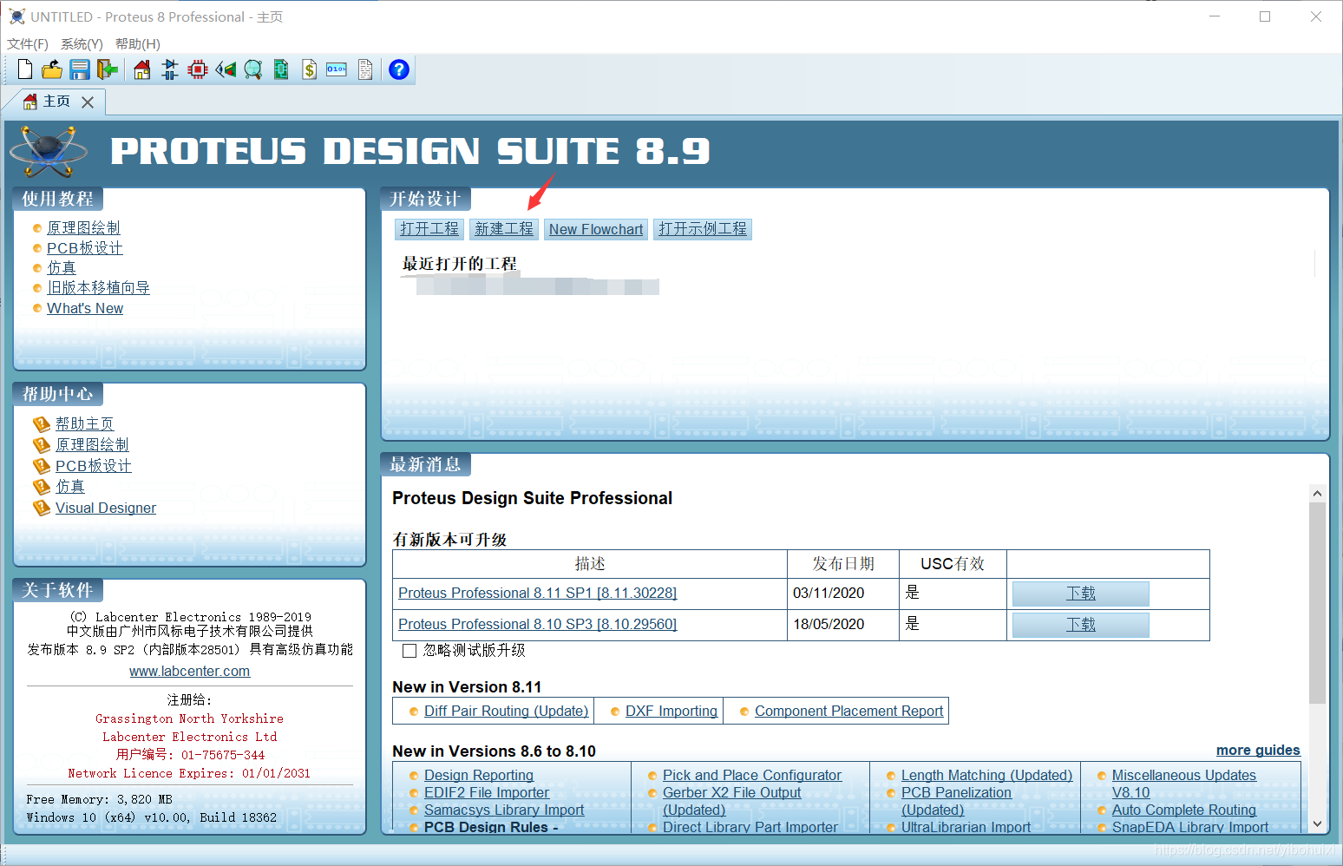This screenshot has width=1343, height=866.
Task: Launch the 3D Visualizer eye icon
Action: (x=226, y=69)
